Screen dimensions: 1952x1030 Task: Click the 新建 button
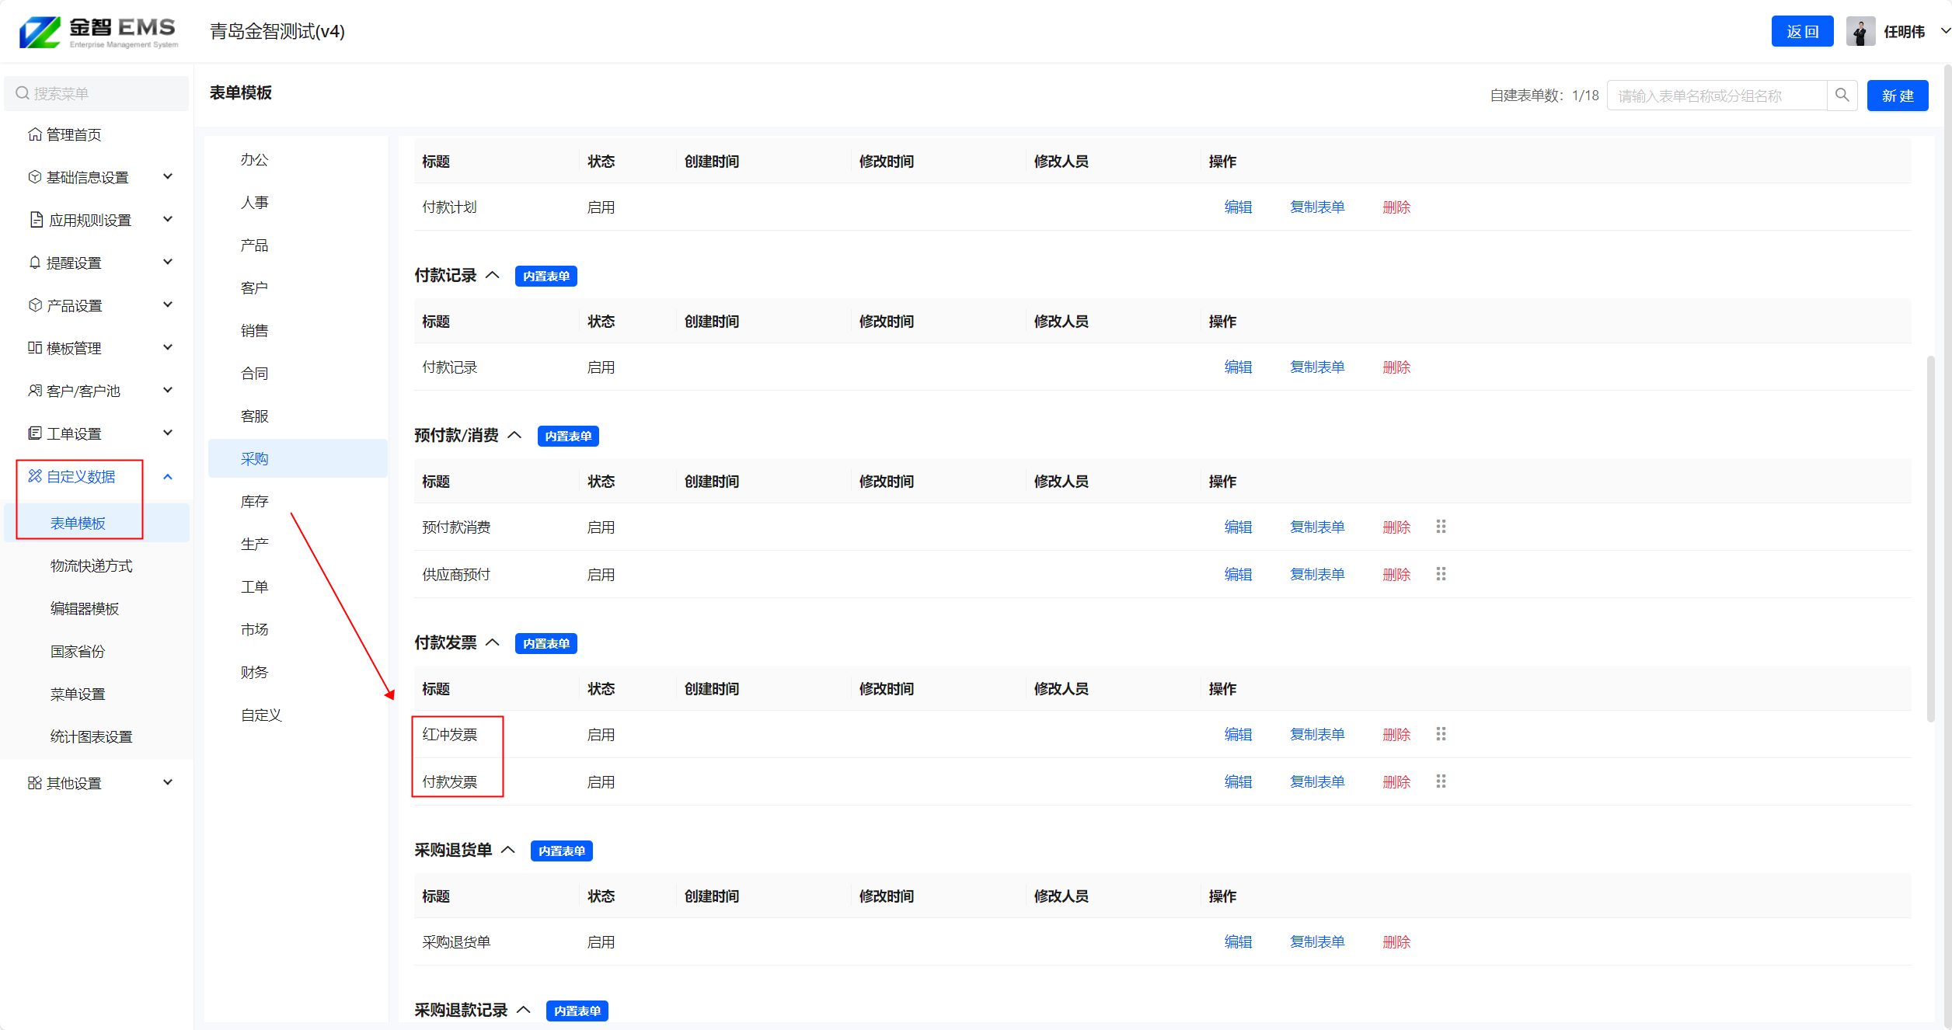(x=1897, y=96)
